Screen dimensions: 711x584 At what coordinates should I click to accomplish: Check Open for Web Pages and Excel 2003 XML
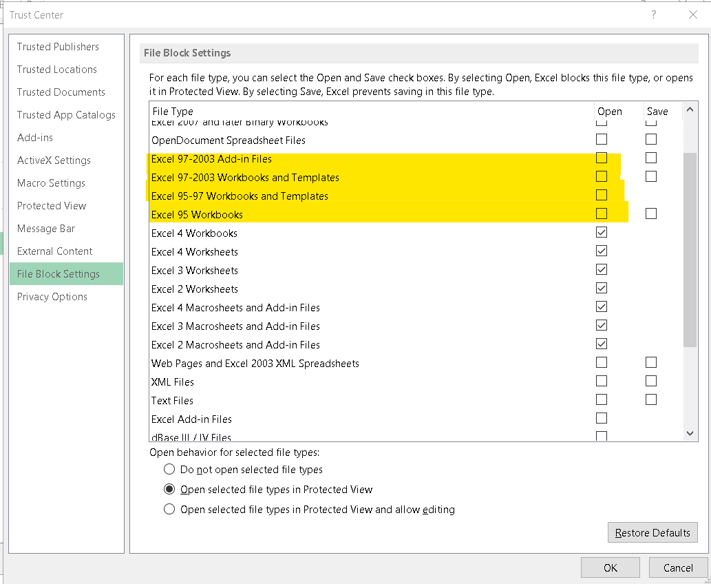602,362
